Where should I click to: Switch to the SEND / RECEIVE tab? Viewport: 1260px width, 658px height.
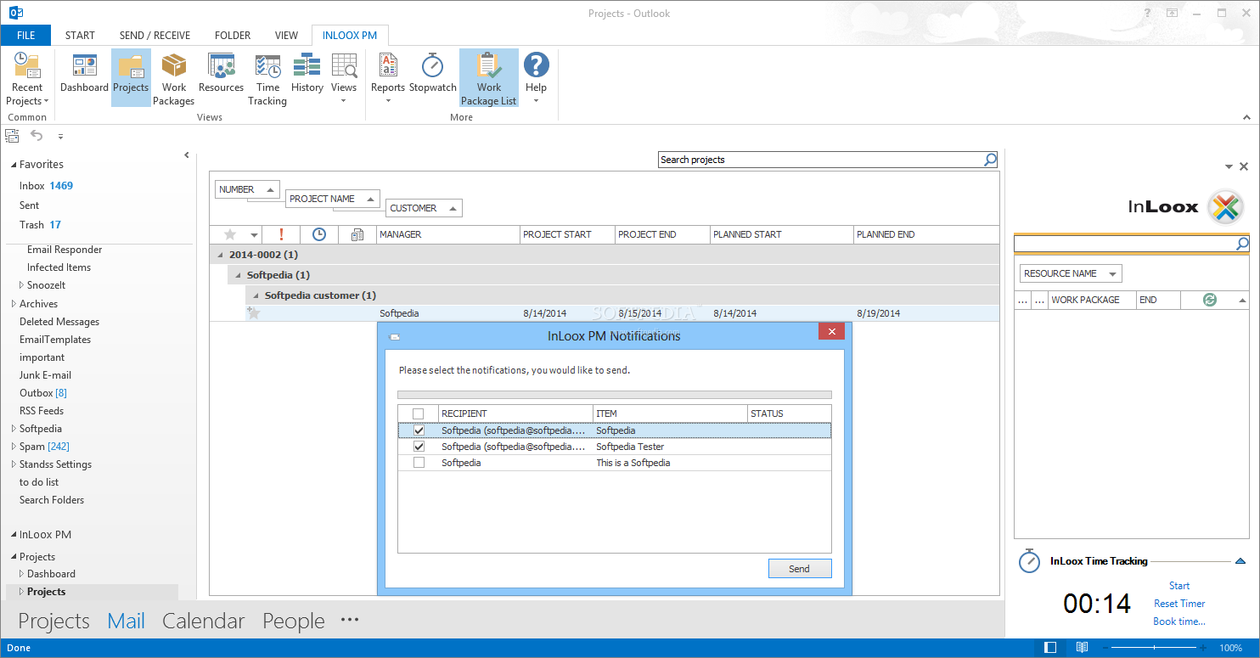(155, 36)
